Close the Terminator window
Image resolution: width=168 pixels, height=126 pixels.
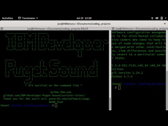coord(165,24)
